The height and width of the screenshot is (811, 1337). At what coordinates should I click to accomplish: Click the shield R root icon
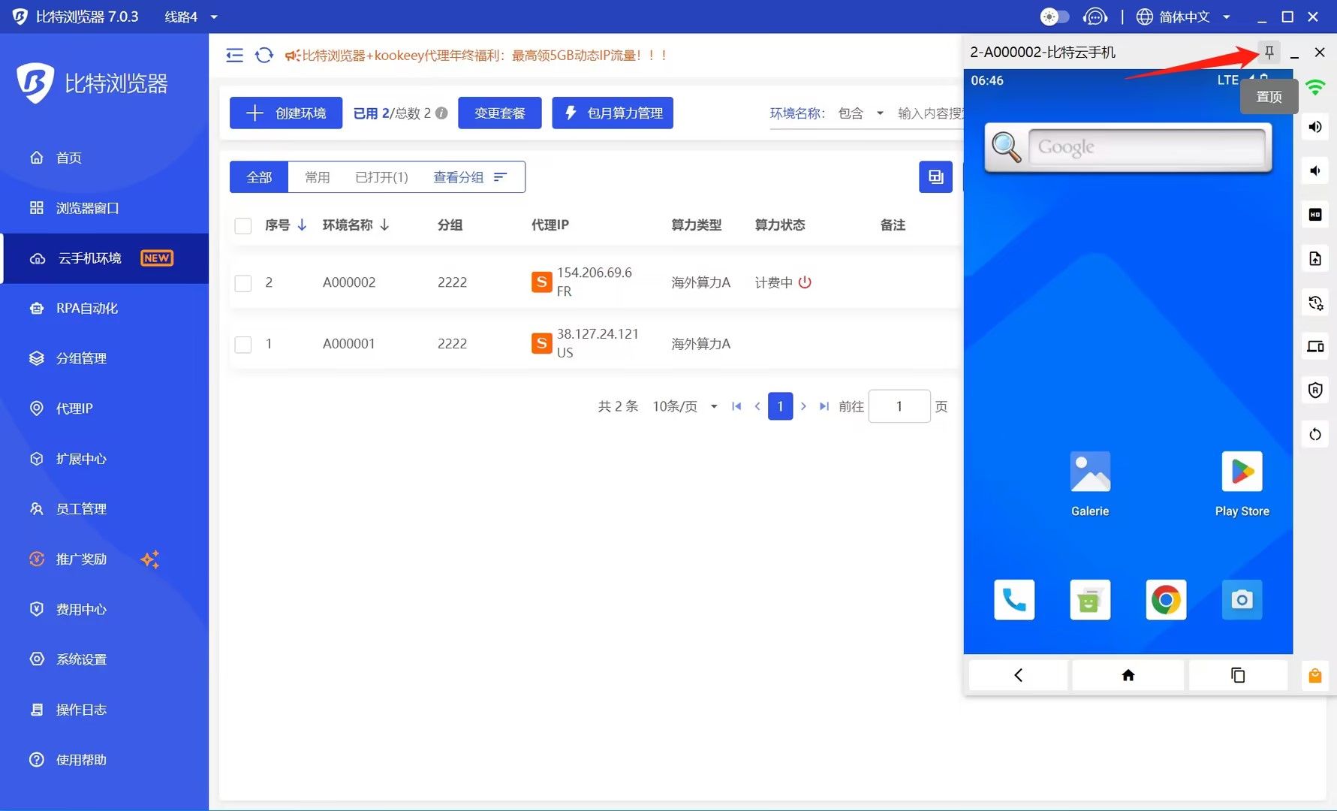(x=1315, y=390)
